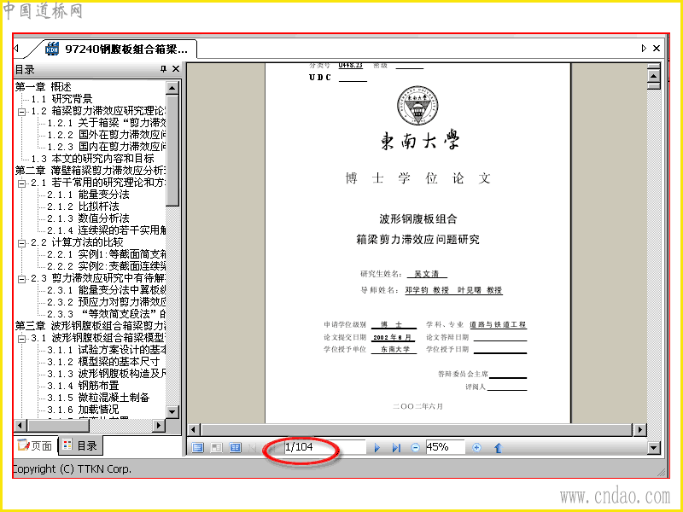Collapse the 3.1 波形钢腹板组合箱梁模型 node

[21, 339]
